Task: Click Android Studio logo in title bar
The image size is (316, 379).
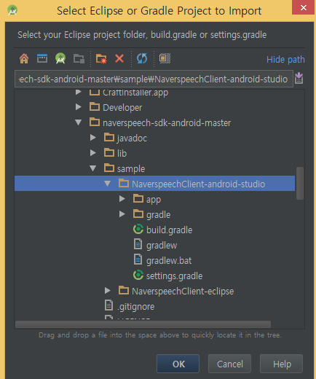Action: [12, 10]
